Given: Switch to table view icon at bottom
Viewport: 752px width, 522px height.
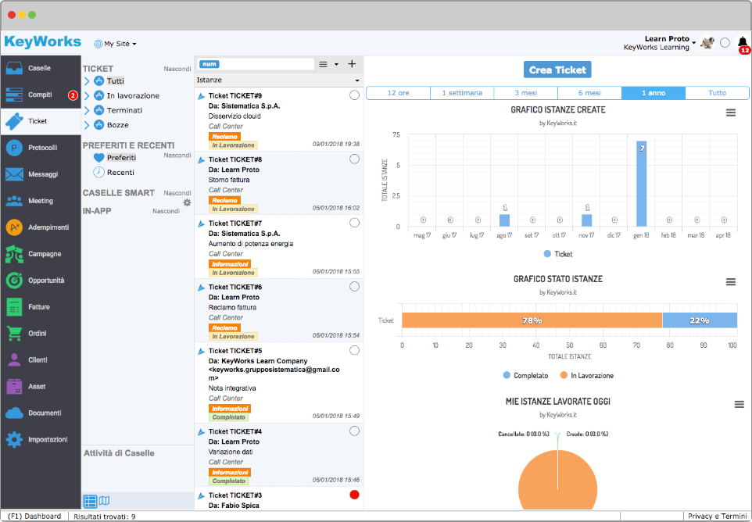Looking at the screenshot, I should 90,501.
